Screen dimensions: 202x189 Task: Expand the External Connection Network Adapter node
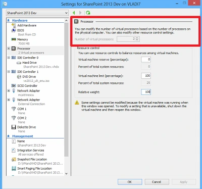point(9,100)
